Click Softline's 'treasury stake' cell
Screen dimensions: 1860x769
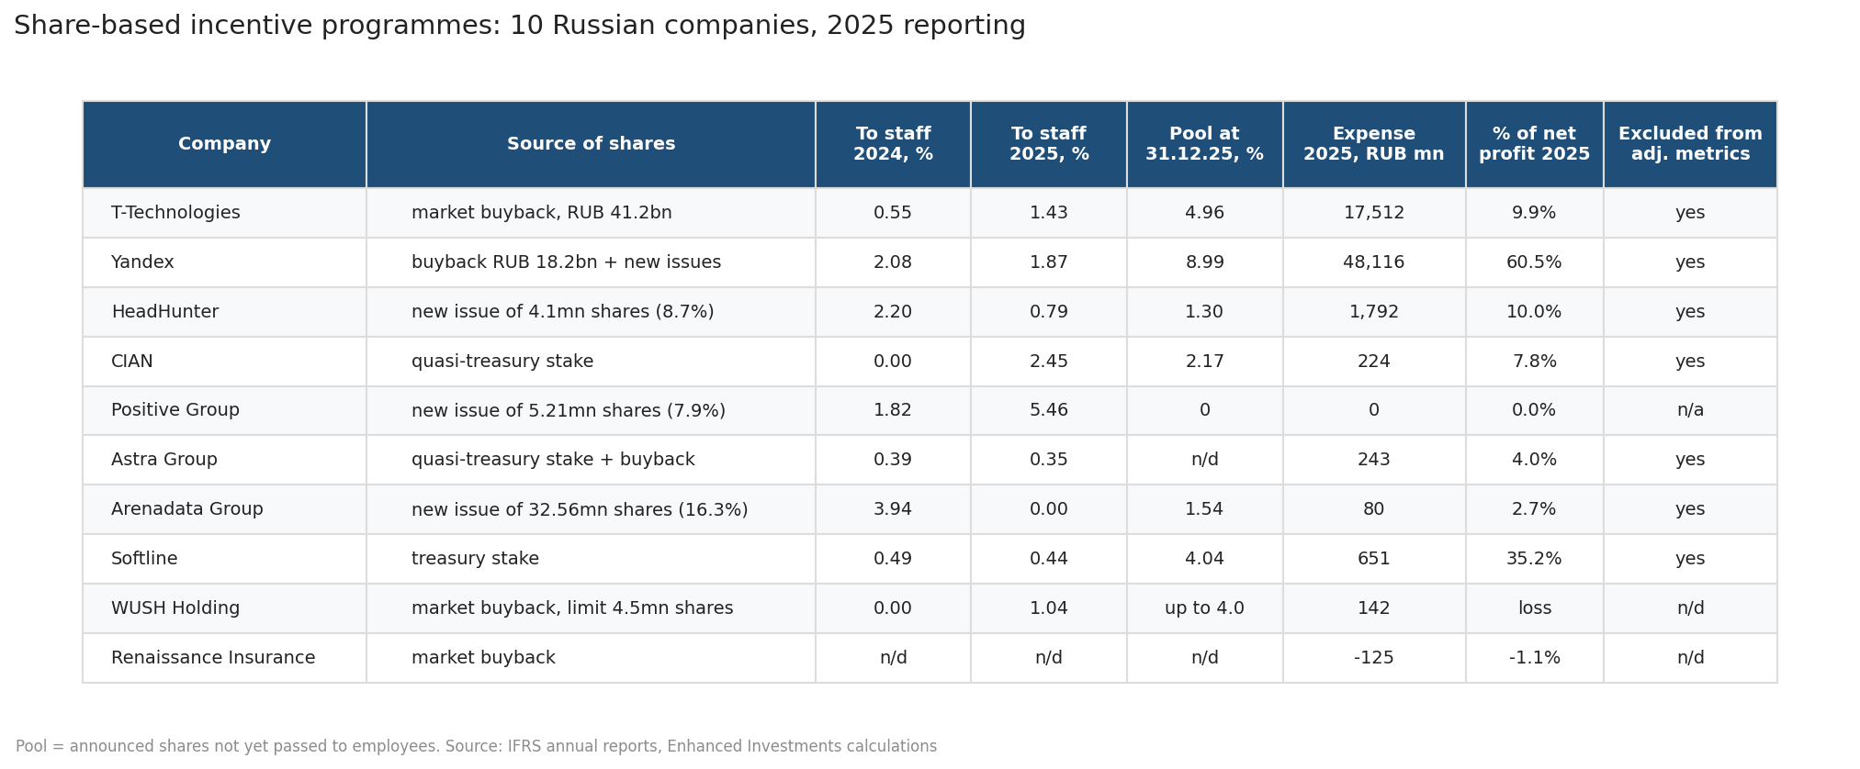click(x=591, y=559)
